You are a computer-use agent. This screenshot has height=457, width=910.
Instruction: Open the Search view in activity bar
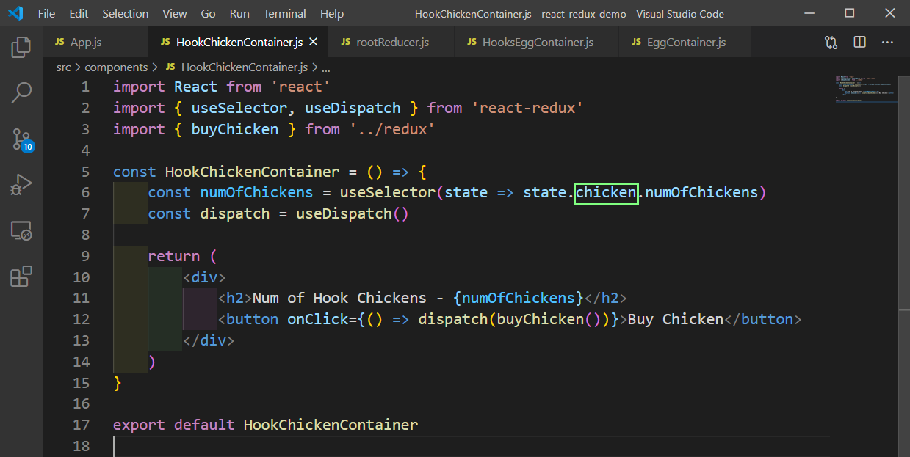tap(21, 92)
